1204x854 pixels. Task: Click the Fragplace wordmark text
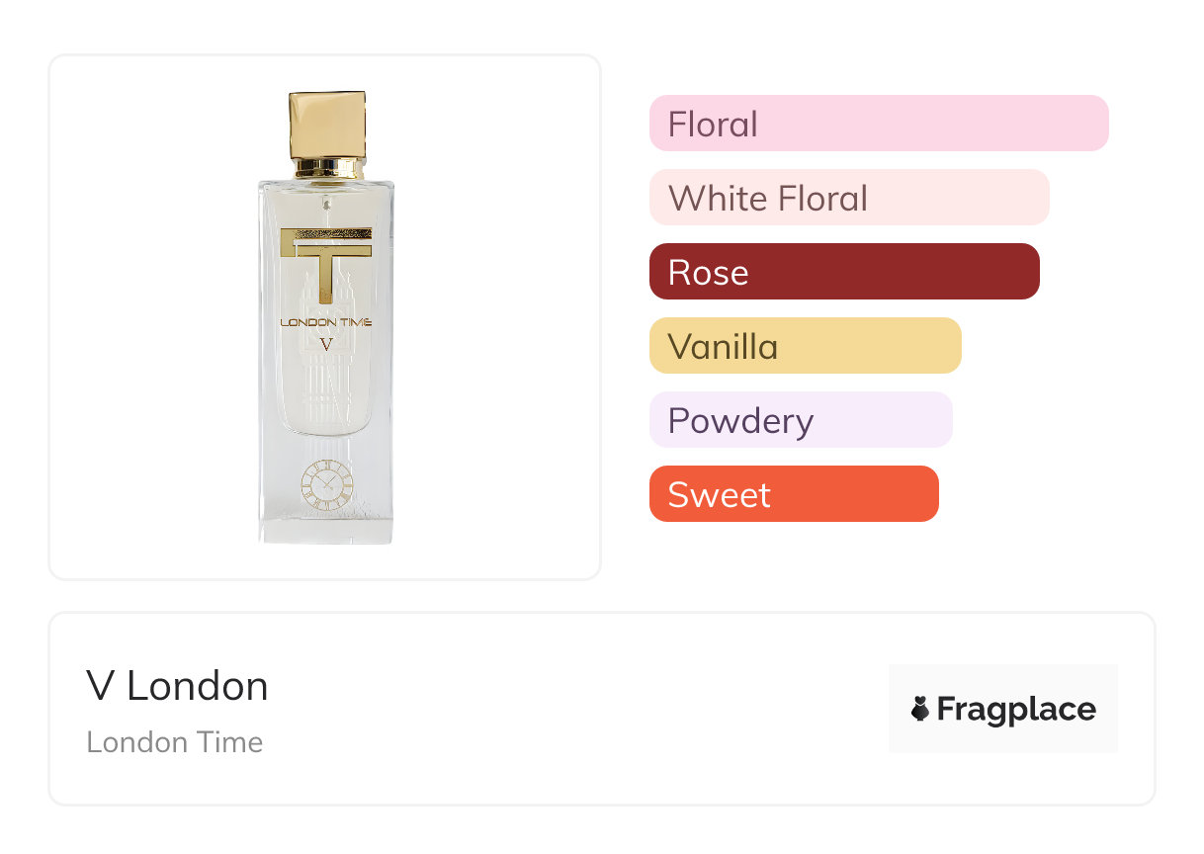pyautogui.click(x=1015, y=709)
